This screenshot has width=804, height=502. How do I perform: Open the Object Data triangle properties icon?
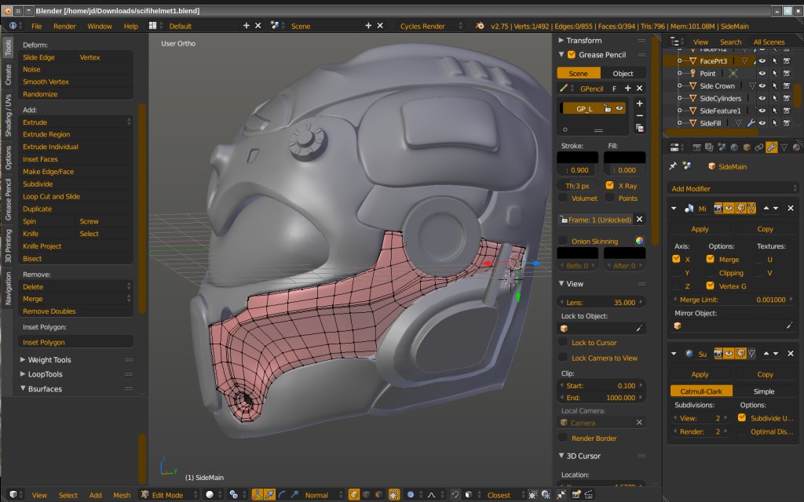pos(784,149)
